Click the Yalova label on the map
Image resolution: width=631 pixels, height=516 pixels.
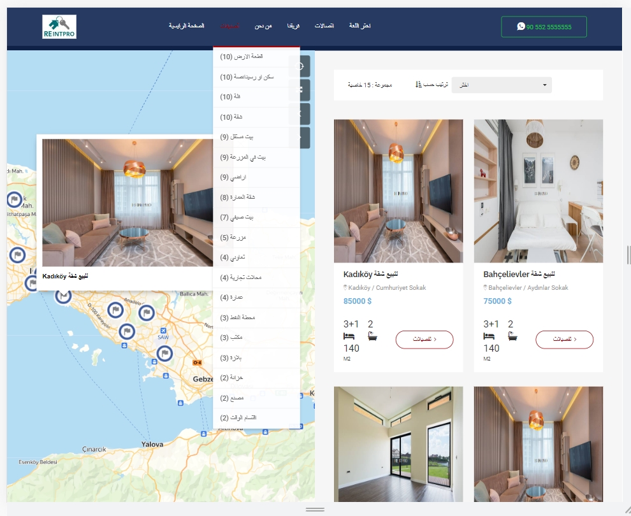point(152,445)
